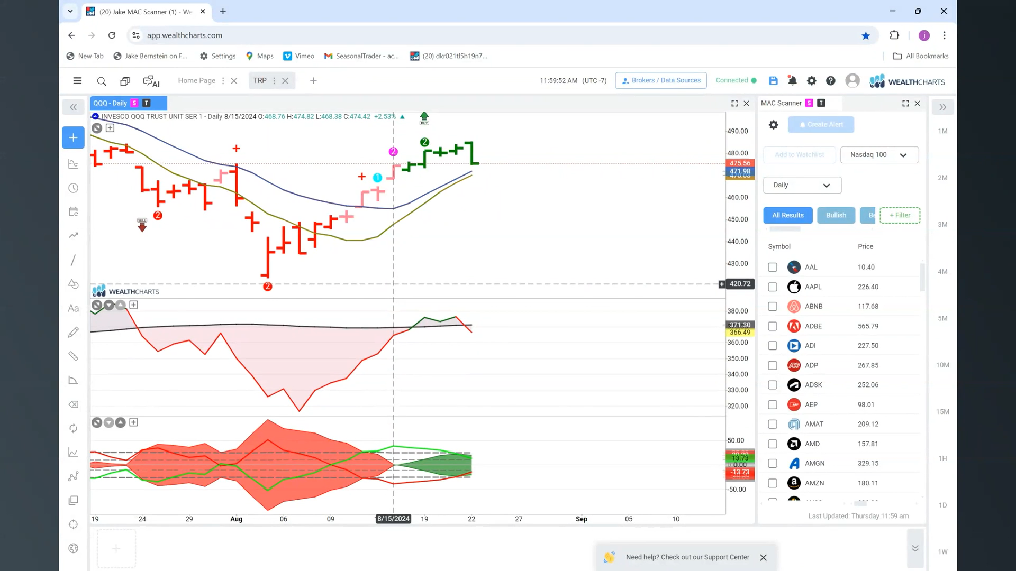
Task: Open Brokers / Data Sources
Action: pos(661,80)
